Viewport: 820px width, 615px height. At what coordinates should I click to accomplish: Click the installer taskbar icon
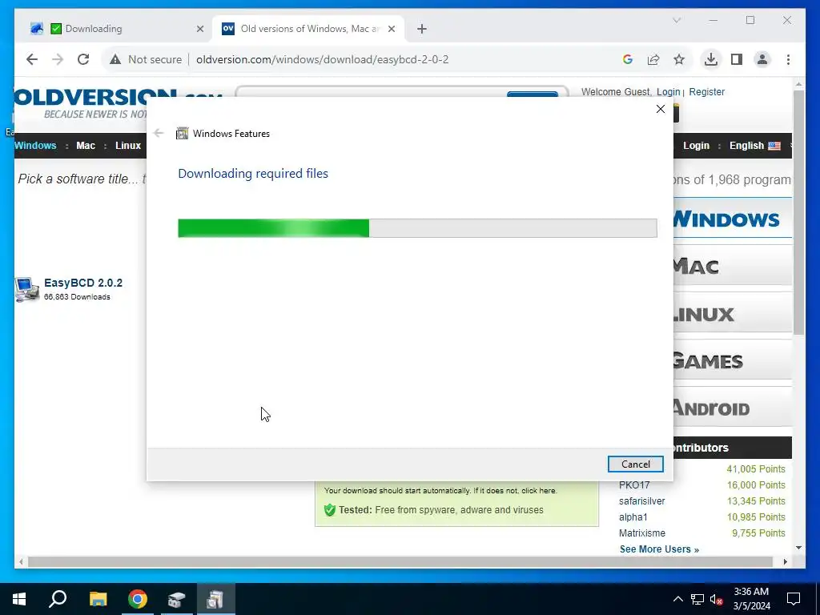[x=176, y=599]
